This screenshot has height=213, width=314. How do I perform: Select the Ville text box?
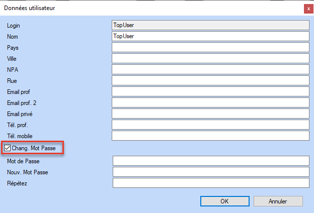click(x=210, y=58)
